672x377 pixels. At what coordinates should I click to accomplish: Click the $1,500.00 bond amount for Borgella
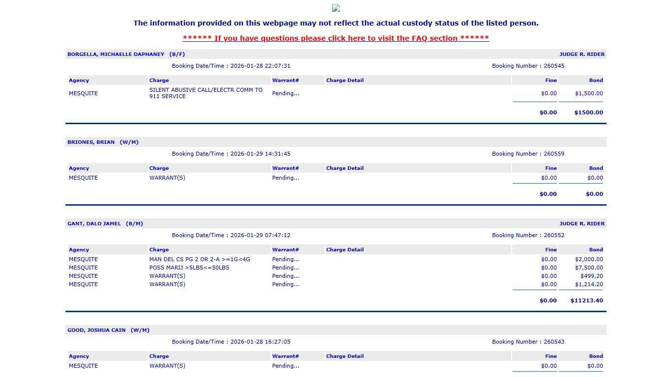[x=588, y=93]
